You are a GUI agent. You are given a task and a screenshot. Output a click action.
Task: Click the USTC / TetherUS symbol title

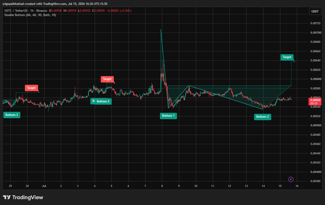click(15, 11)
